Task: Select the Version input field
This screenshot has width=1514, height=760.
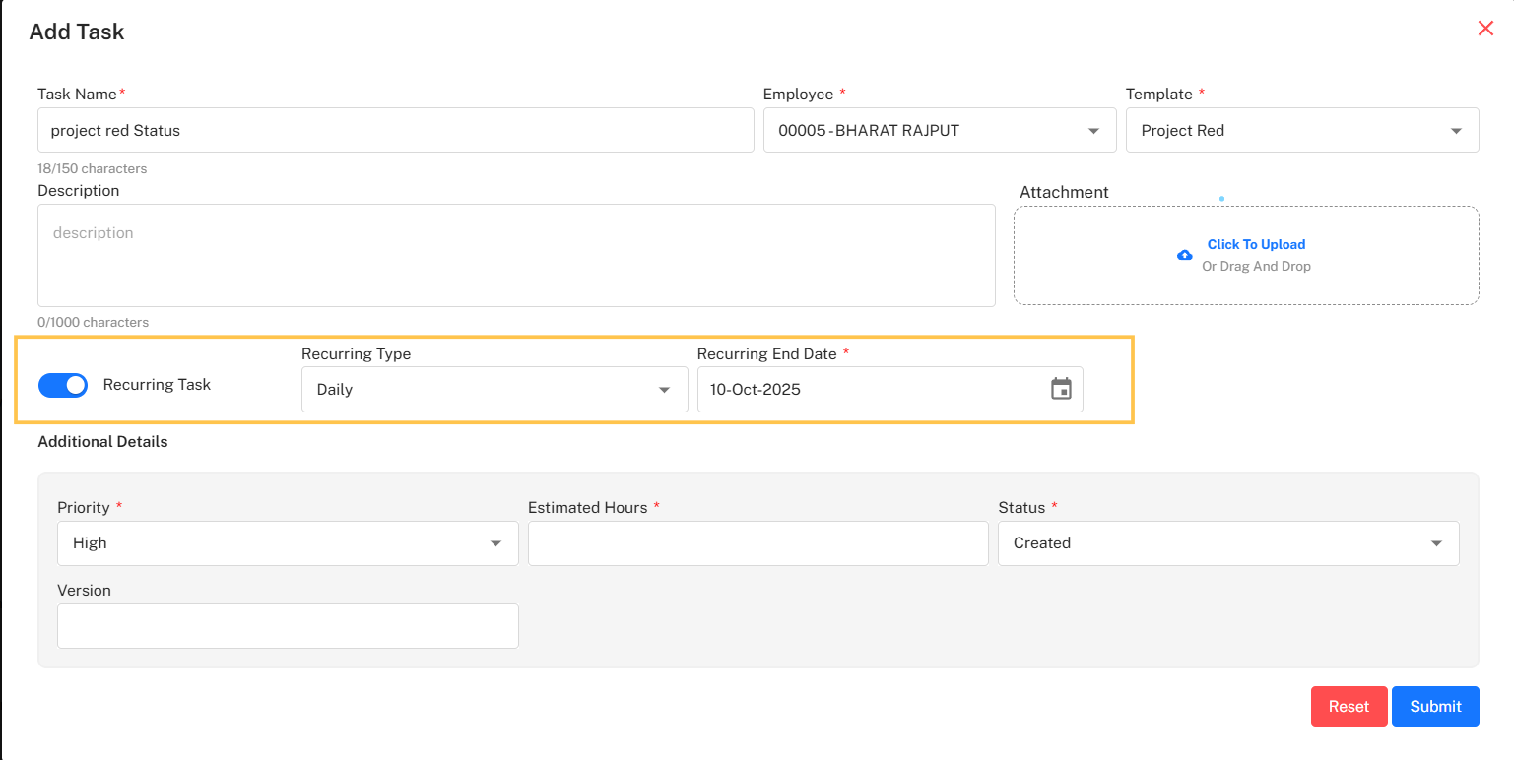Action: pyautogui.click(x=288, y=626)
